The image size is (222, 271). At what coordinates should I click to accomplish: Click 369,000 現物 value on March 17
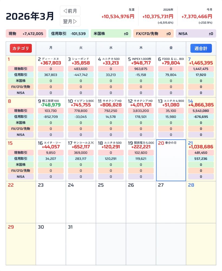click(81, 153)
